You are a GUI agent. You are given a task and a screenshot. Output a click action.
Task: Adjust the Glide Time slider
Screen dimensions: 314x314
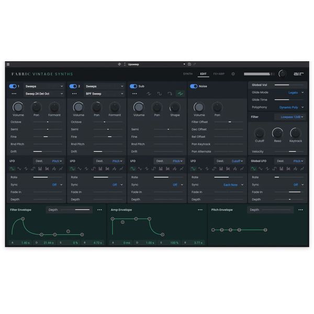tap(289, 100)
